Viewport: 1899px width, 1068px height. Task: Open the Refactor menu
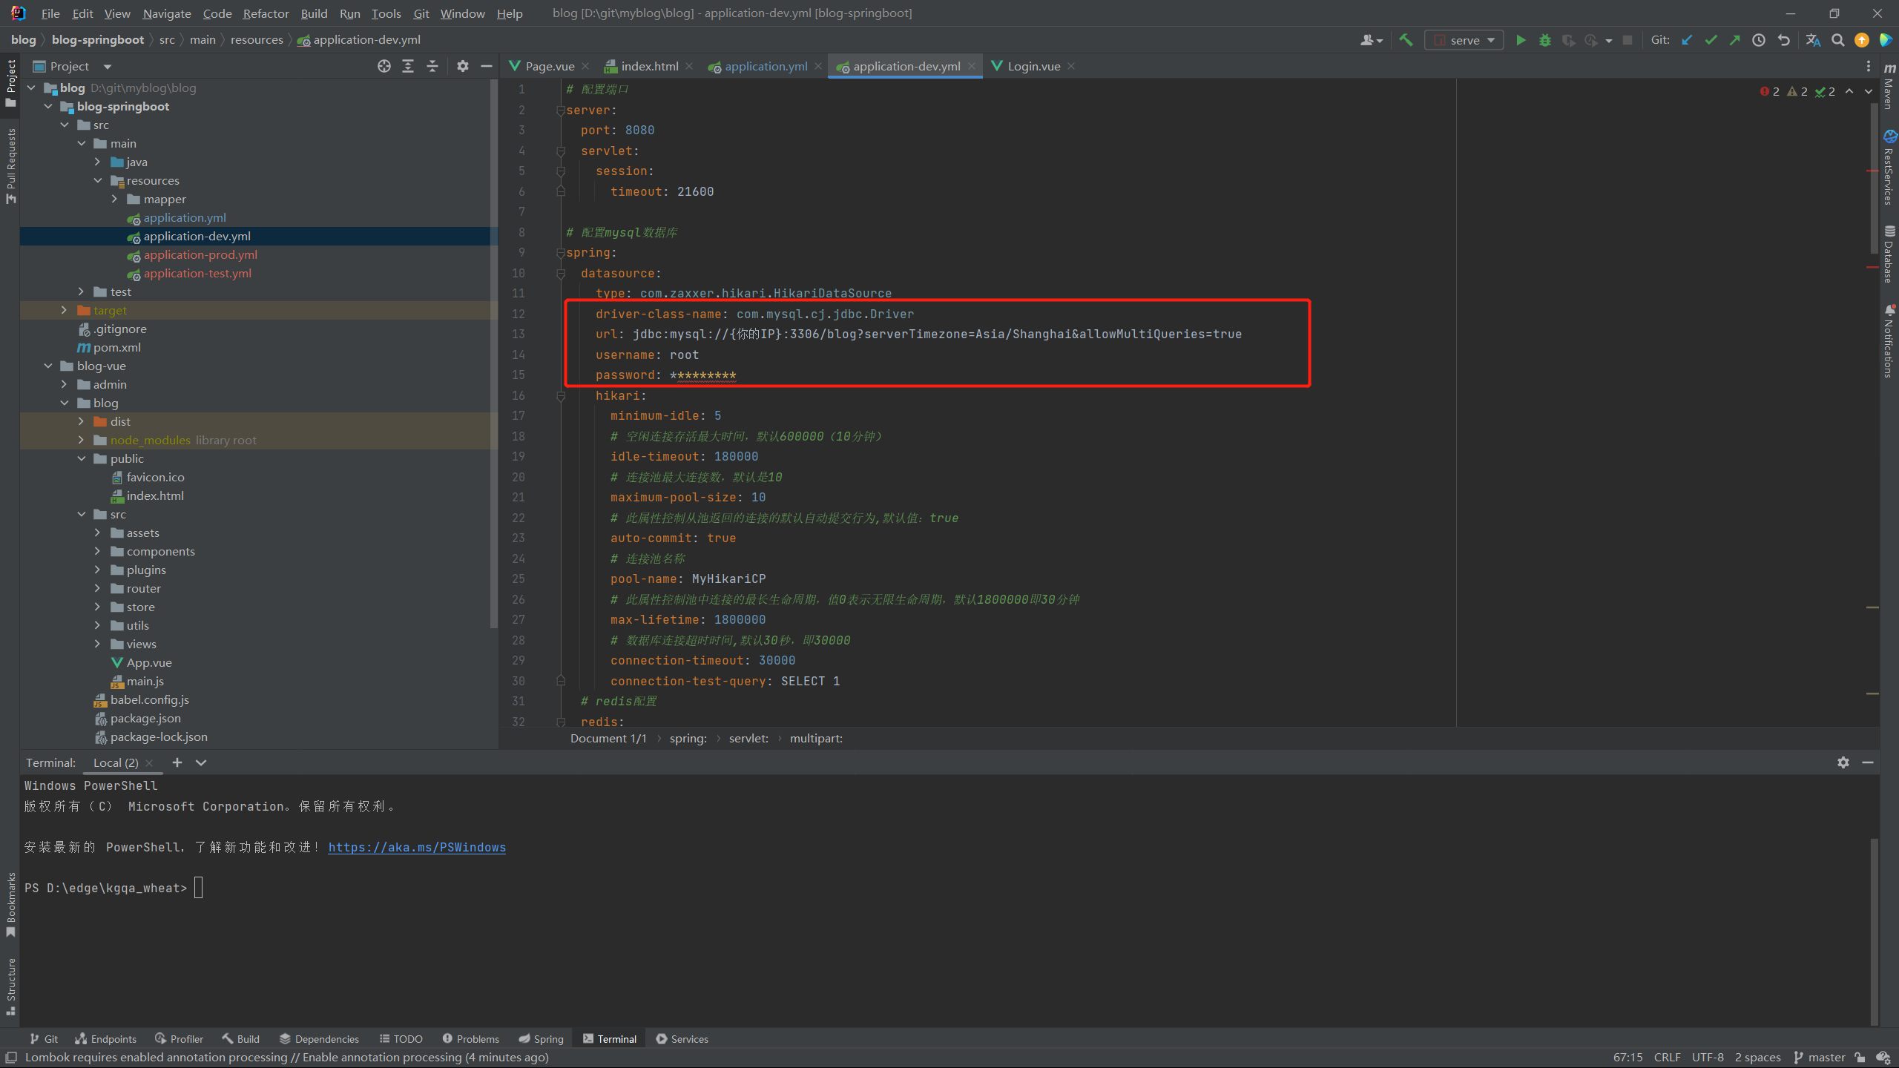pyautogui.click(x=266, y=13)
